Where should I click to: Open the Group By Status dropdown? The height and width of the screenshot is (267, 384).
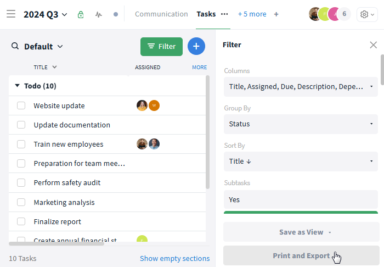301,124
